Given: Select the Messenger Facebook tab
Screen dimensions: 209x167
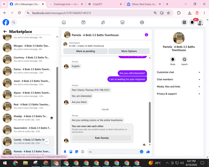Looking at the screenshot, I should point(26,4).
